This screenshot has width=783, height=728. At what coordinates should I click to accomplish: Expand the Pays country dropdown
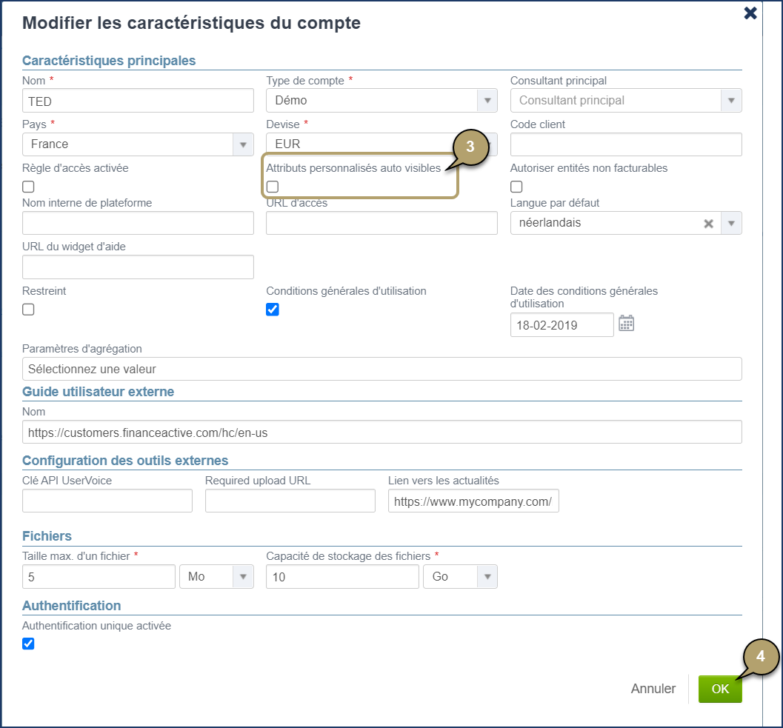(243, 144)
